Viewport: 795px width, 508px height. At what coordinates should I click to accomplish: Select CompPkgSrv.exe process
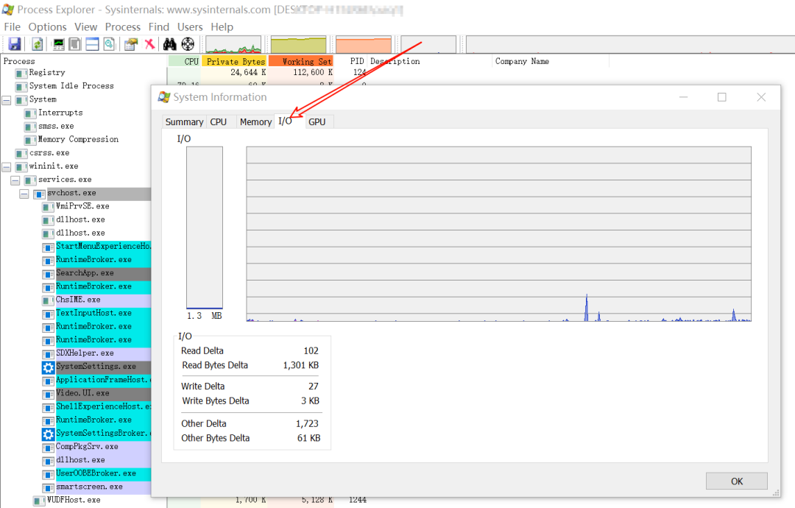point(87,447)
